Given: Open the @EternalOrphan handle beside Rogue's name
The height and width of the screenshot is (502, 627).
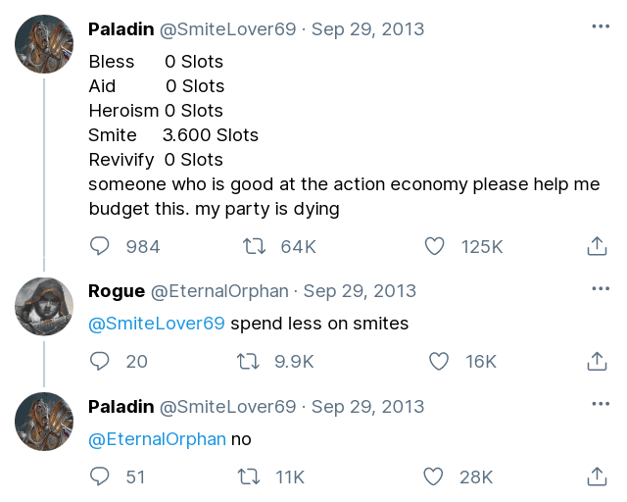Looking at the screenshot, I should pos(219,291).
